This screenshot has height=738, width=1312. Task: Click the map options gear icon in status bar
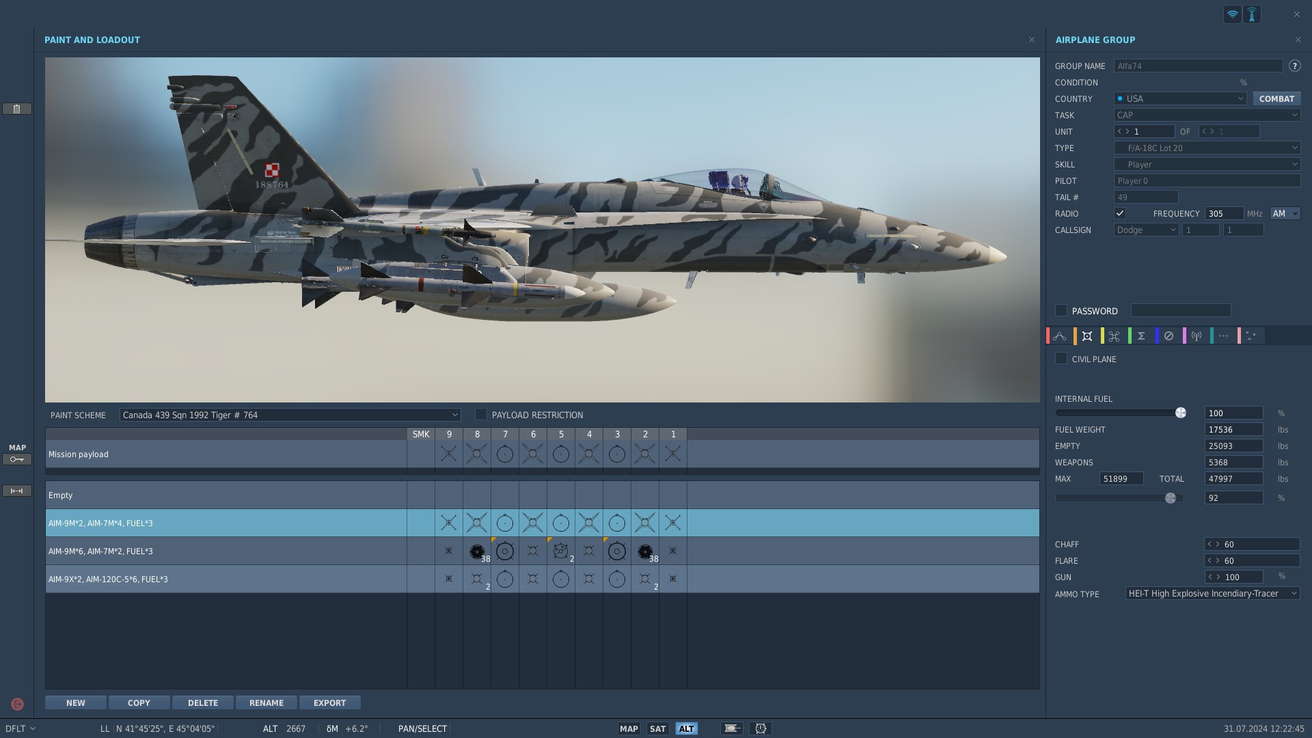click(761, 728)
